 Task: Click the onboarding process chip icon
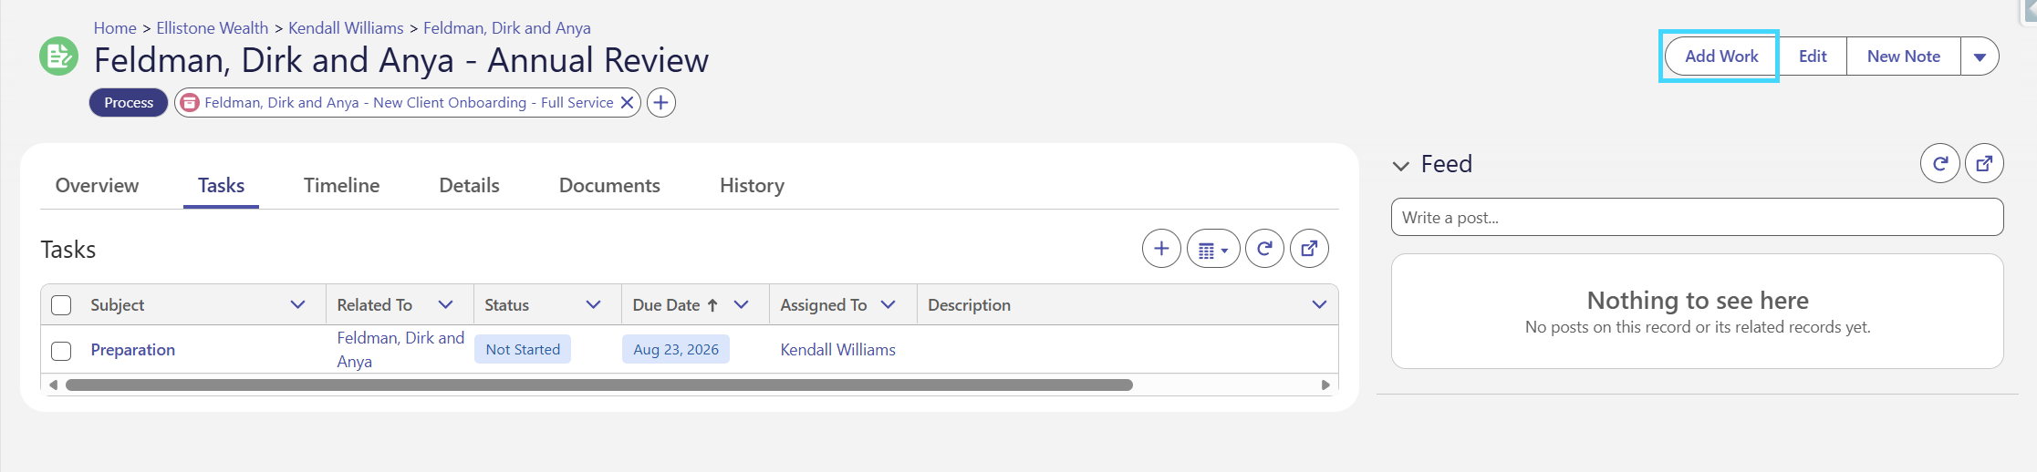pos(190,103)
